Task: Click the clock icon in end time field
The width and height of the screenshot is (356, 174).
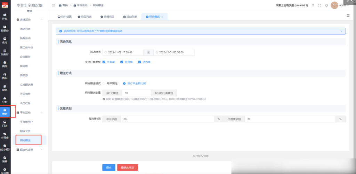Action: point(157,52)
